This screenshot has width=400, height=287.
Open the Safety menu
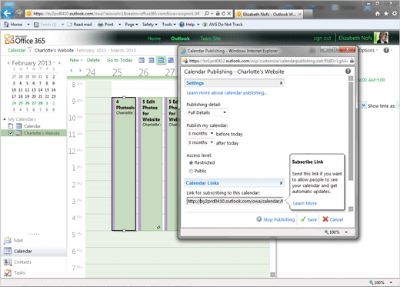(150, 25)
